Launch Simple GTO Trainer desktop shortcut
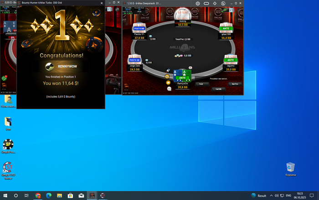This screenshot has width=319, height=200. pyautogui.click(x=8, y=171)
